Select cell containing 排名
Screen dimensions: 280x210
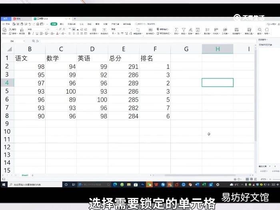(155, 58)
